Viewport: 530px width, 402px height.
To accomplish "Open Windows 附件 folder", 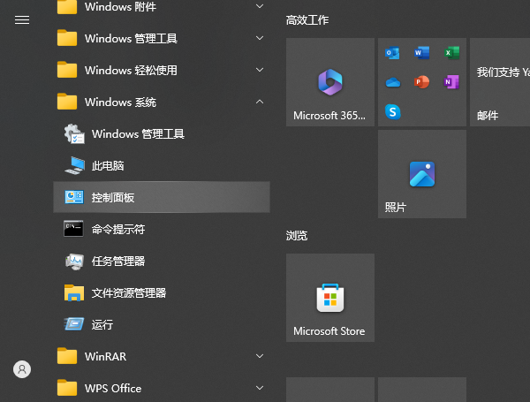I will coord(162,6).
